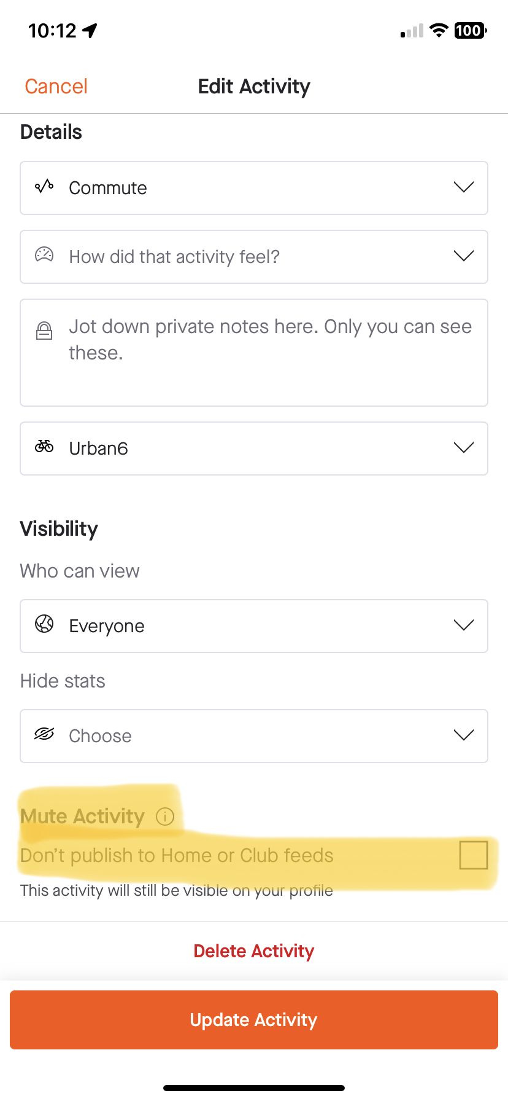This screenshot has height=1101, width=508.
Task: Expand the Commute dropdown chevron
Action: 463,187
